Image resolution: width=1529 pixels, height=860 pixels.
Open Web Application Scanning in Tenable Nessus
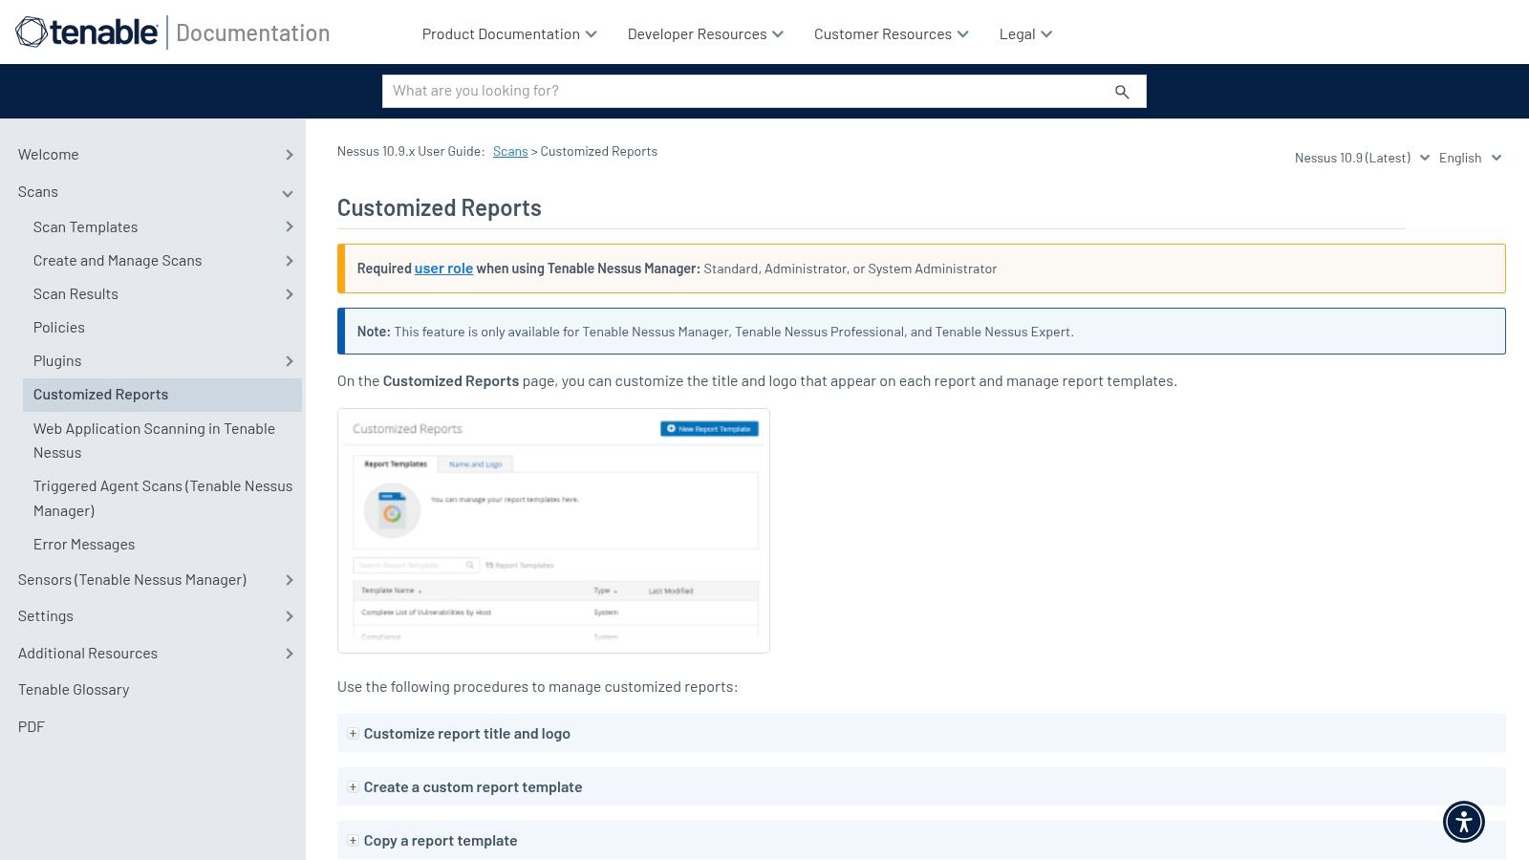tap(154, 441)
